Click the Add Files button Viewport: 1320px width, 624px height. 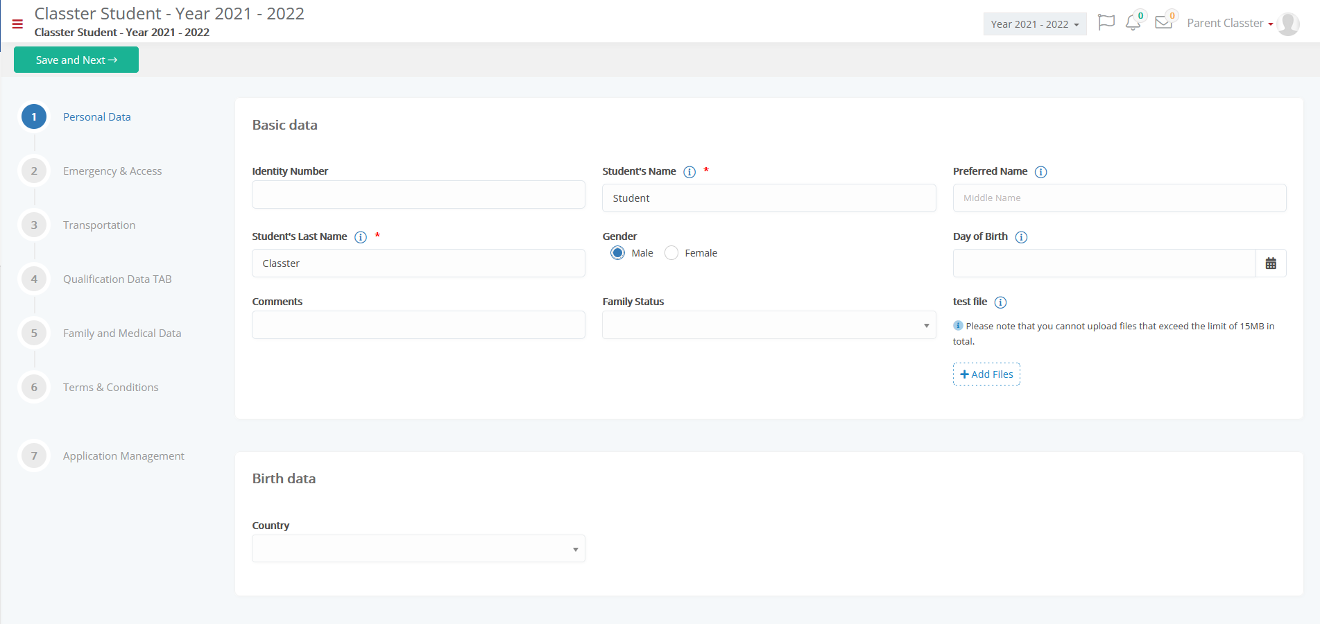[986, 374]
